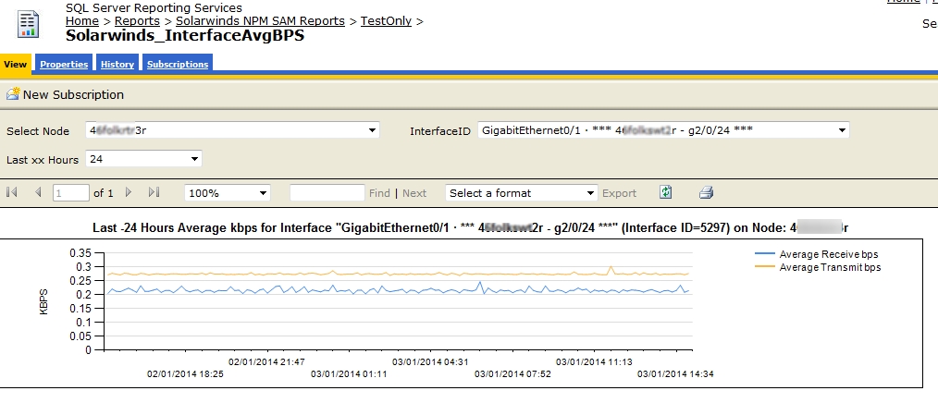This screenshot has height=403, width=938.
Task: Jump to last report page
Action: [x=154, y=192]
